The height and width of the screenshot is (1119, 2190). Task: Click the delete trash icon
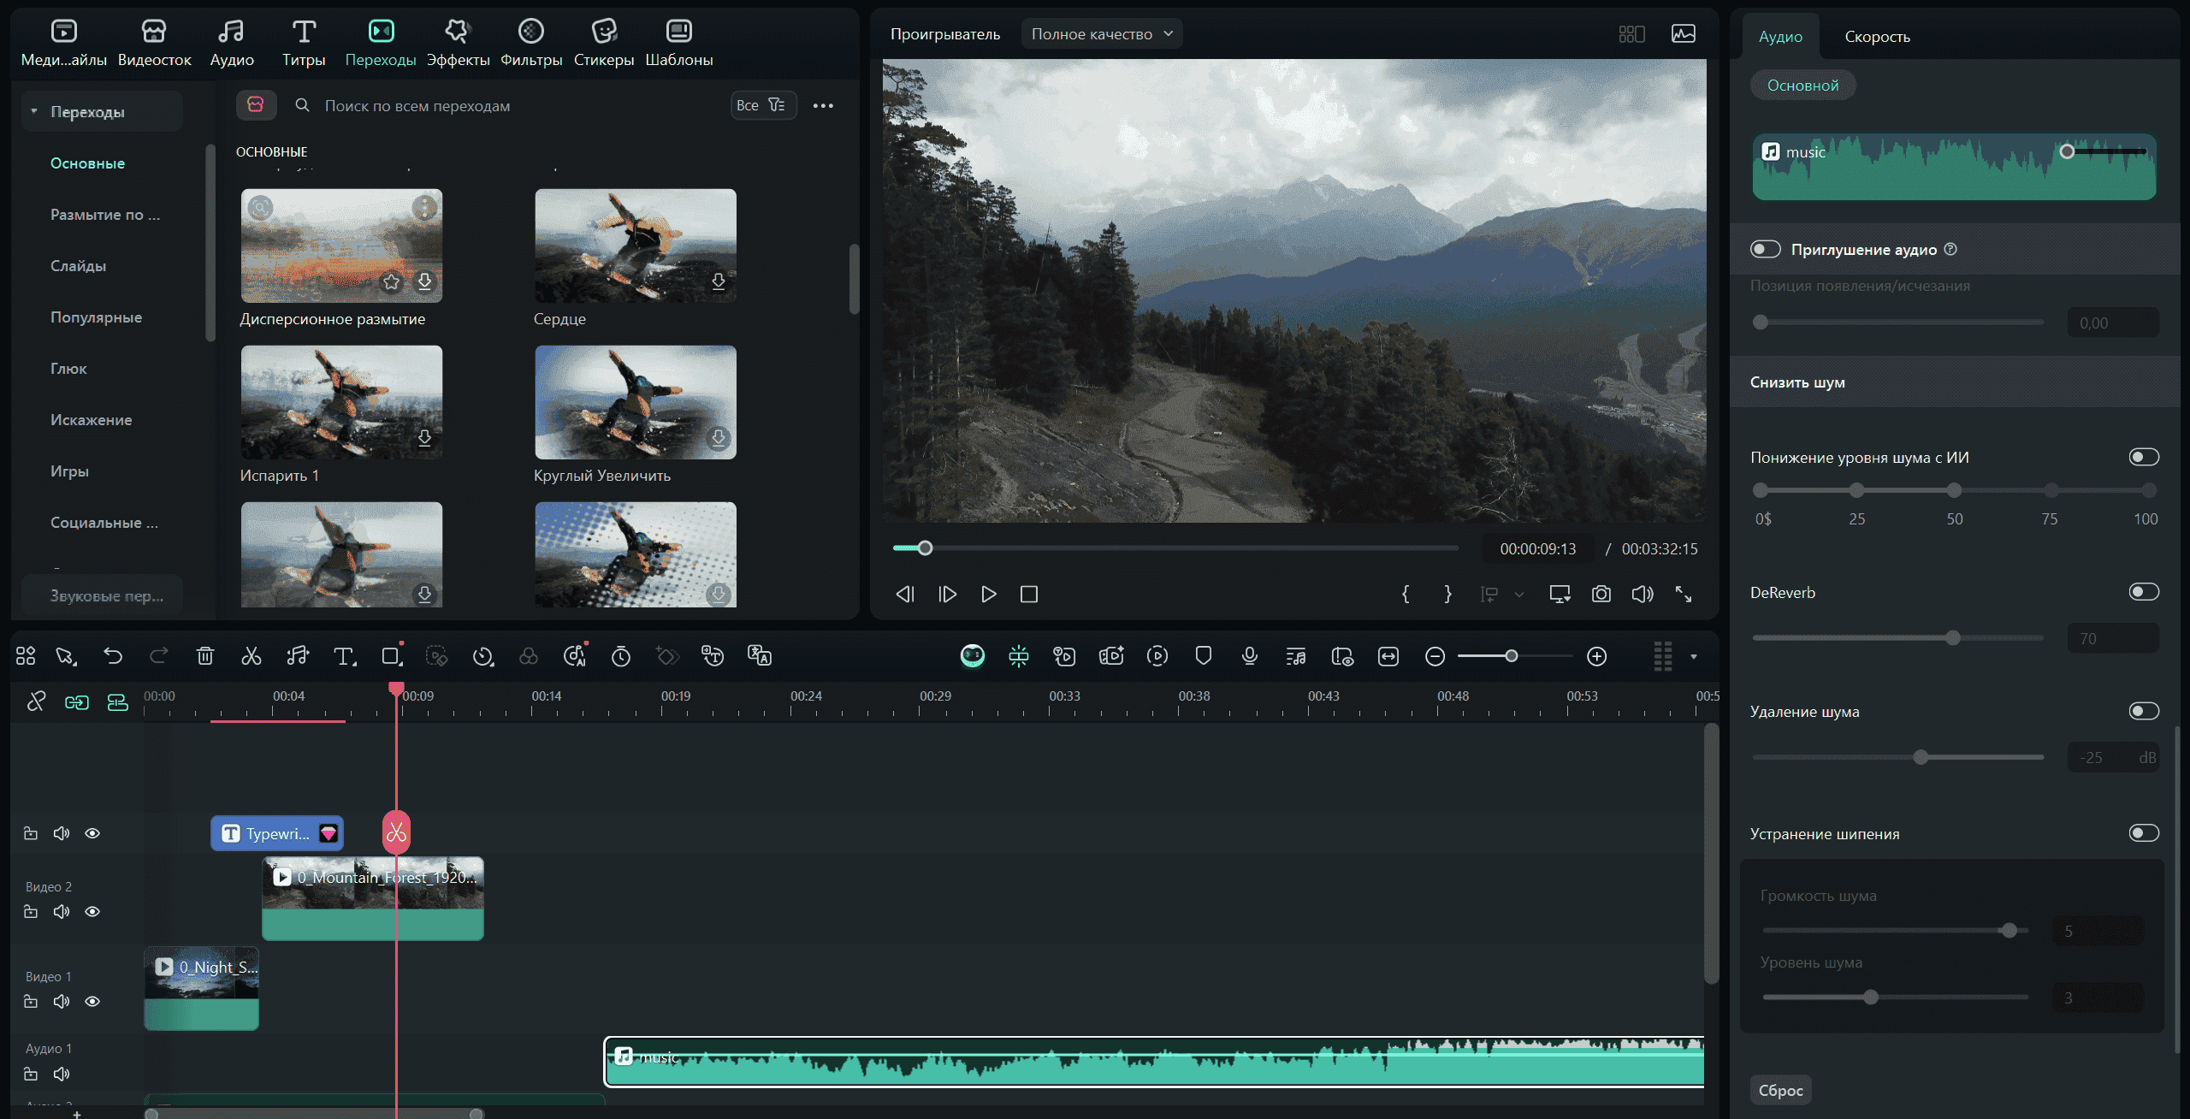coord(205,656)
